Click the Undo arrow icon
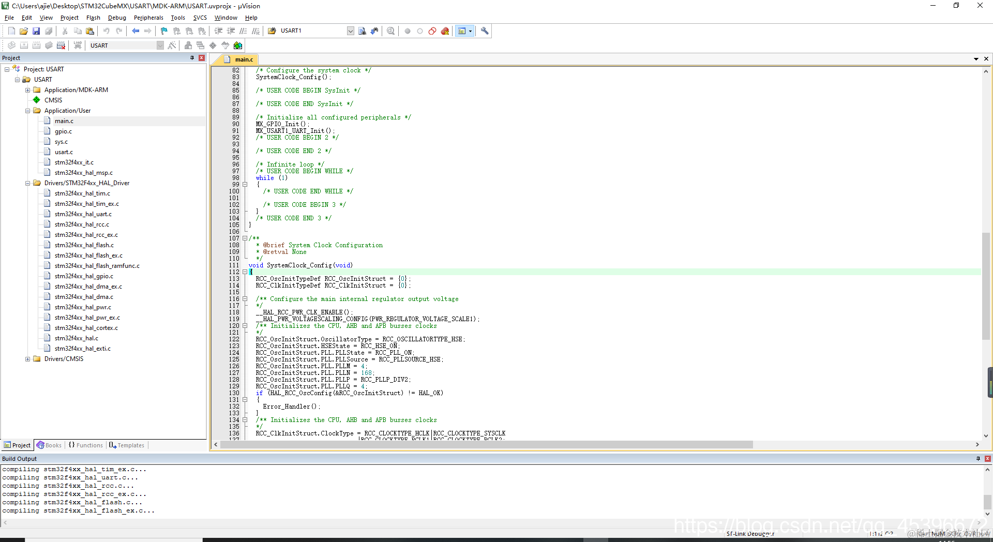The image size is (993, 542). (107, 31)
